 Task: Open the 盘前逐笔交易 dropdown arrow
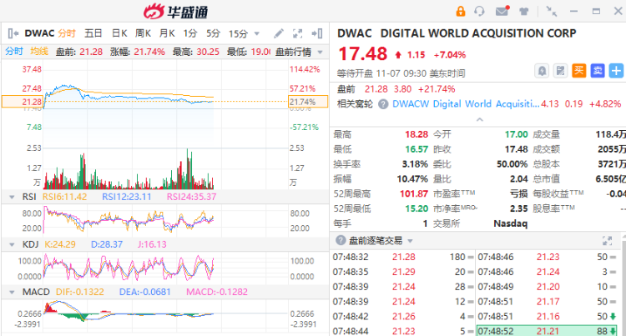410,241
